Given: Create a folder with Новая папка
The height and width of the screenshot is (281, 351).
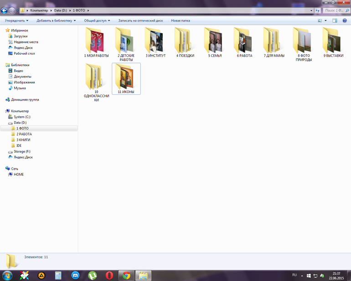Looking at the screenshot, I should 180,21.
